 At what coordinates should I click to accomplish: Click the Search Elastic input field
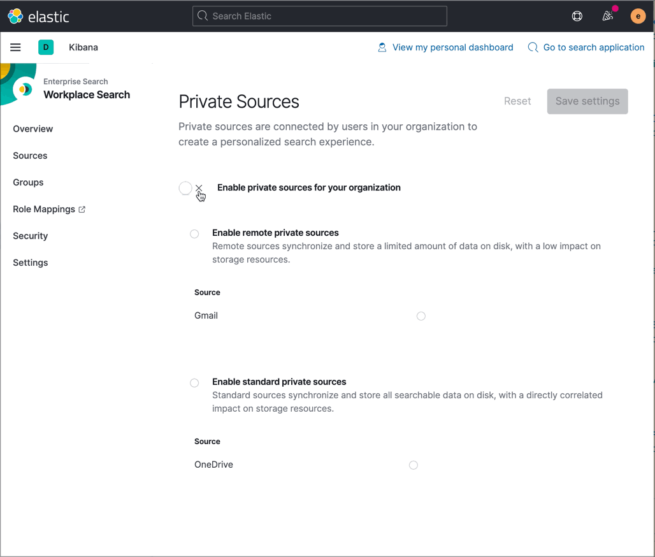click(x=320, y=16)
